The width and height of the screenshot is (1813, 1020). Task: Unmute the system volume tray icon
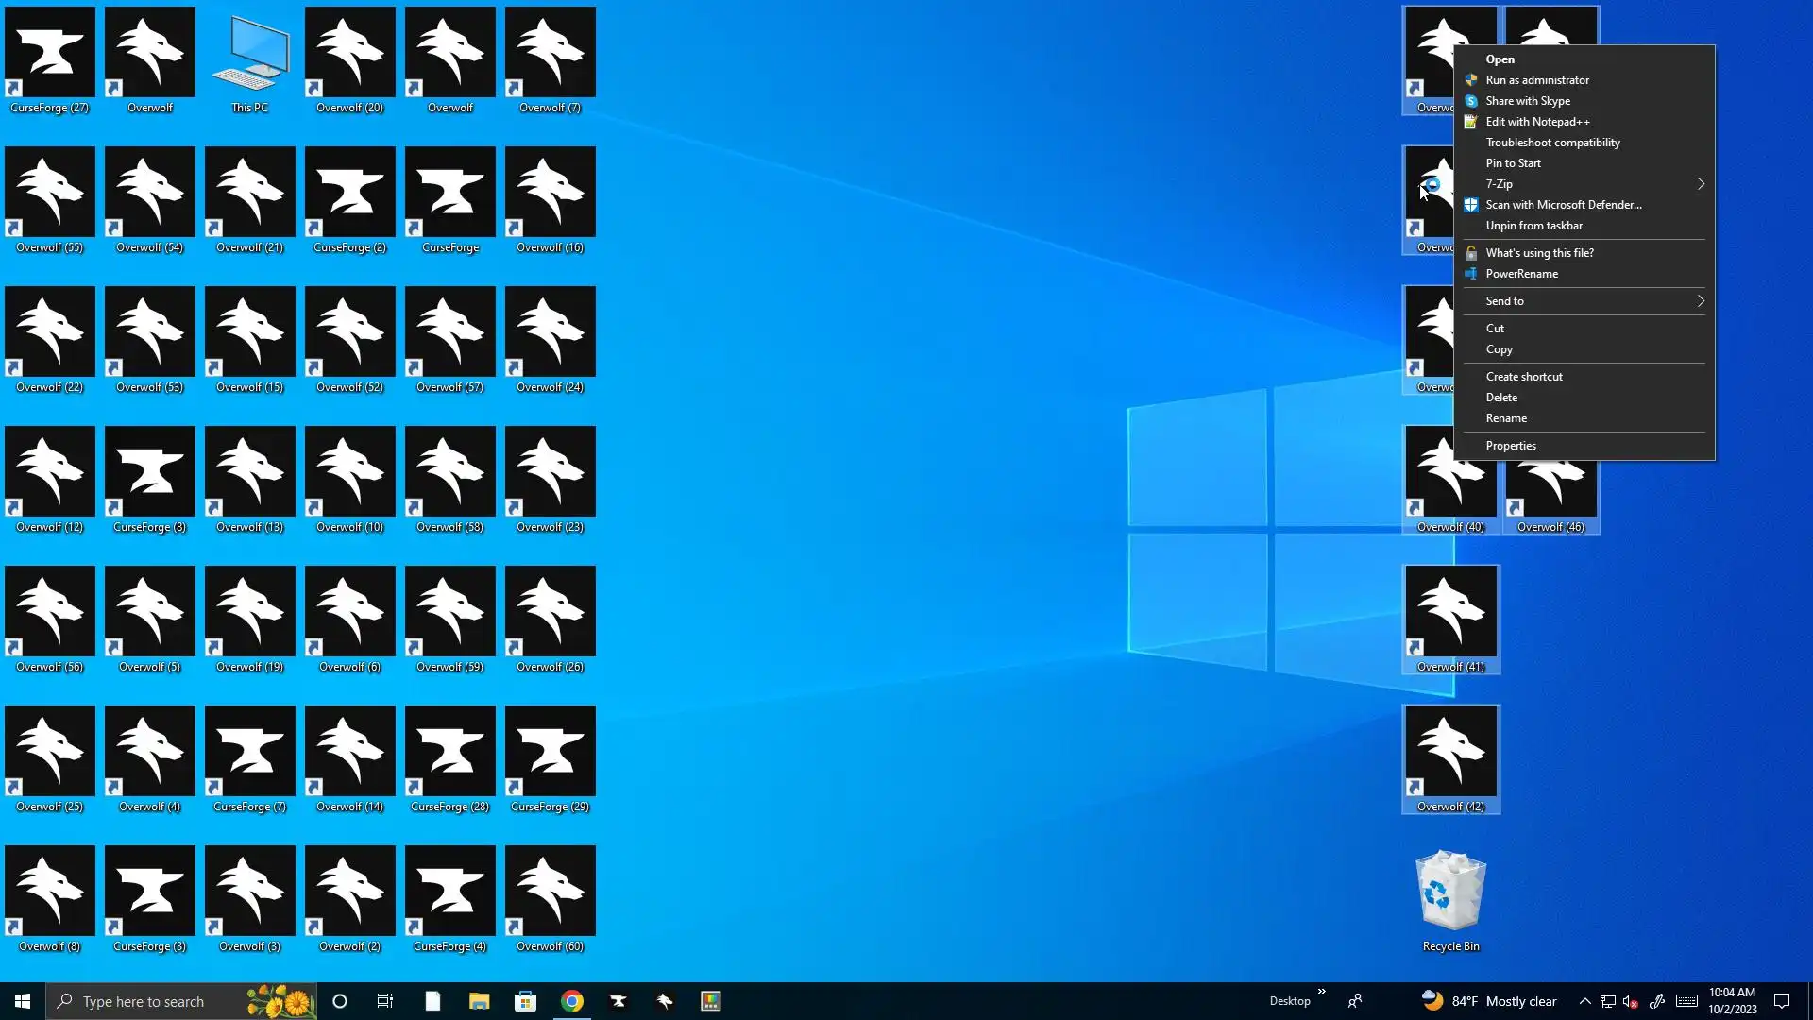pyautogui.click(x=1631, y=1001)
